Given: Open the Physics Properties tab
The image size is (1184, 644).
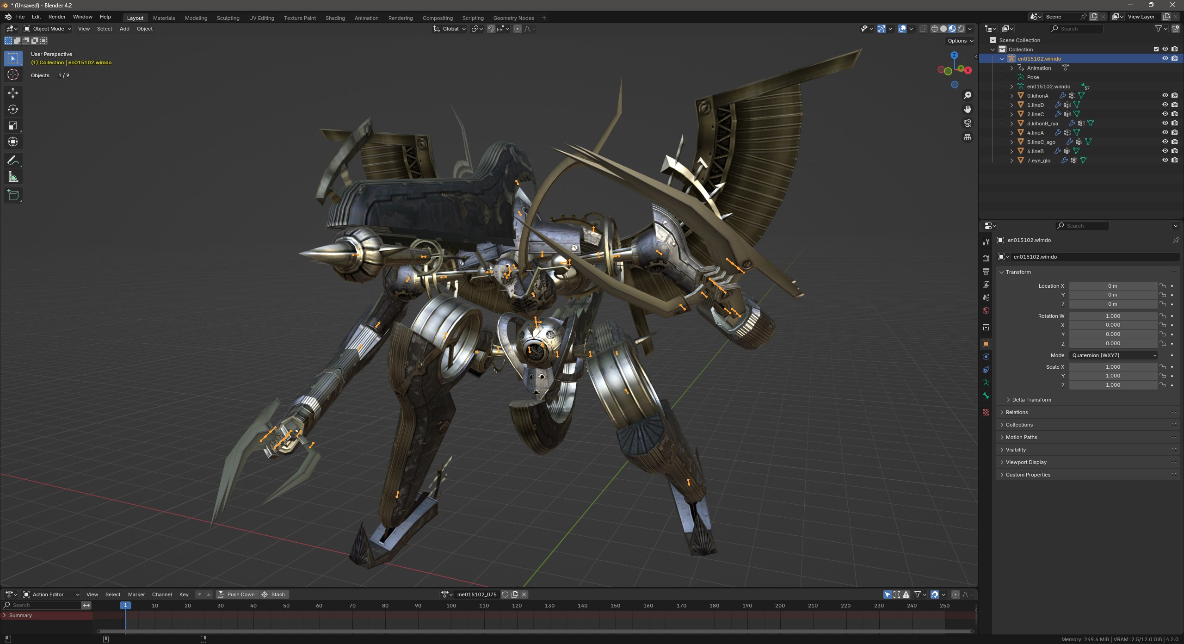Looking at the screenshot, I should [x=986, y=356].
